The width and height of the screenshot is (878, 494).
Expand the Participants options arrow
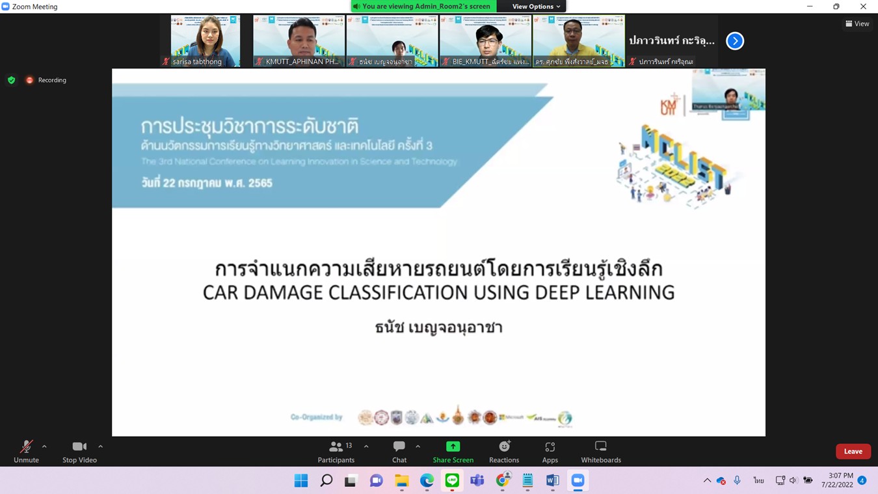point(366,446)
